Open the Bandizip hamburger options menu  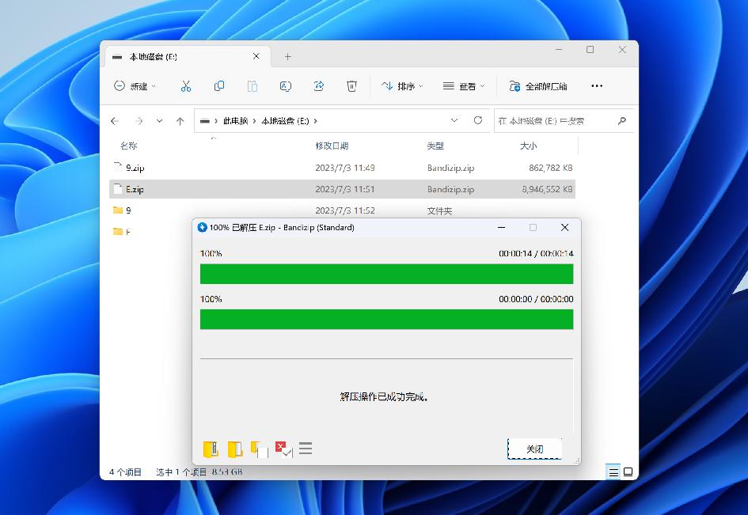click(x=306, y=449)
